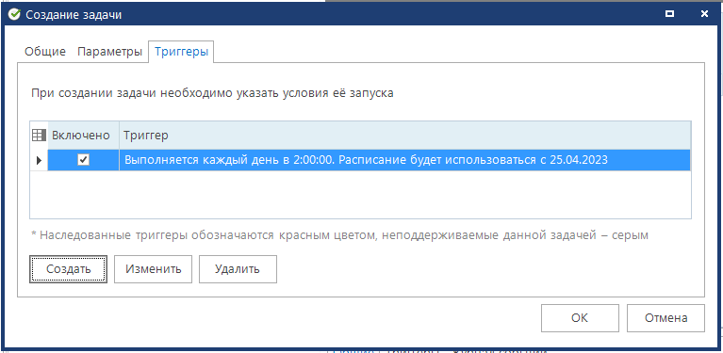Switch to the Общие tab
Screen dimensions: 723x353
click(44, 52)
